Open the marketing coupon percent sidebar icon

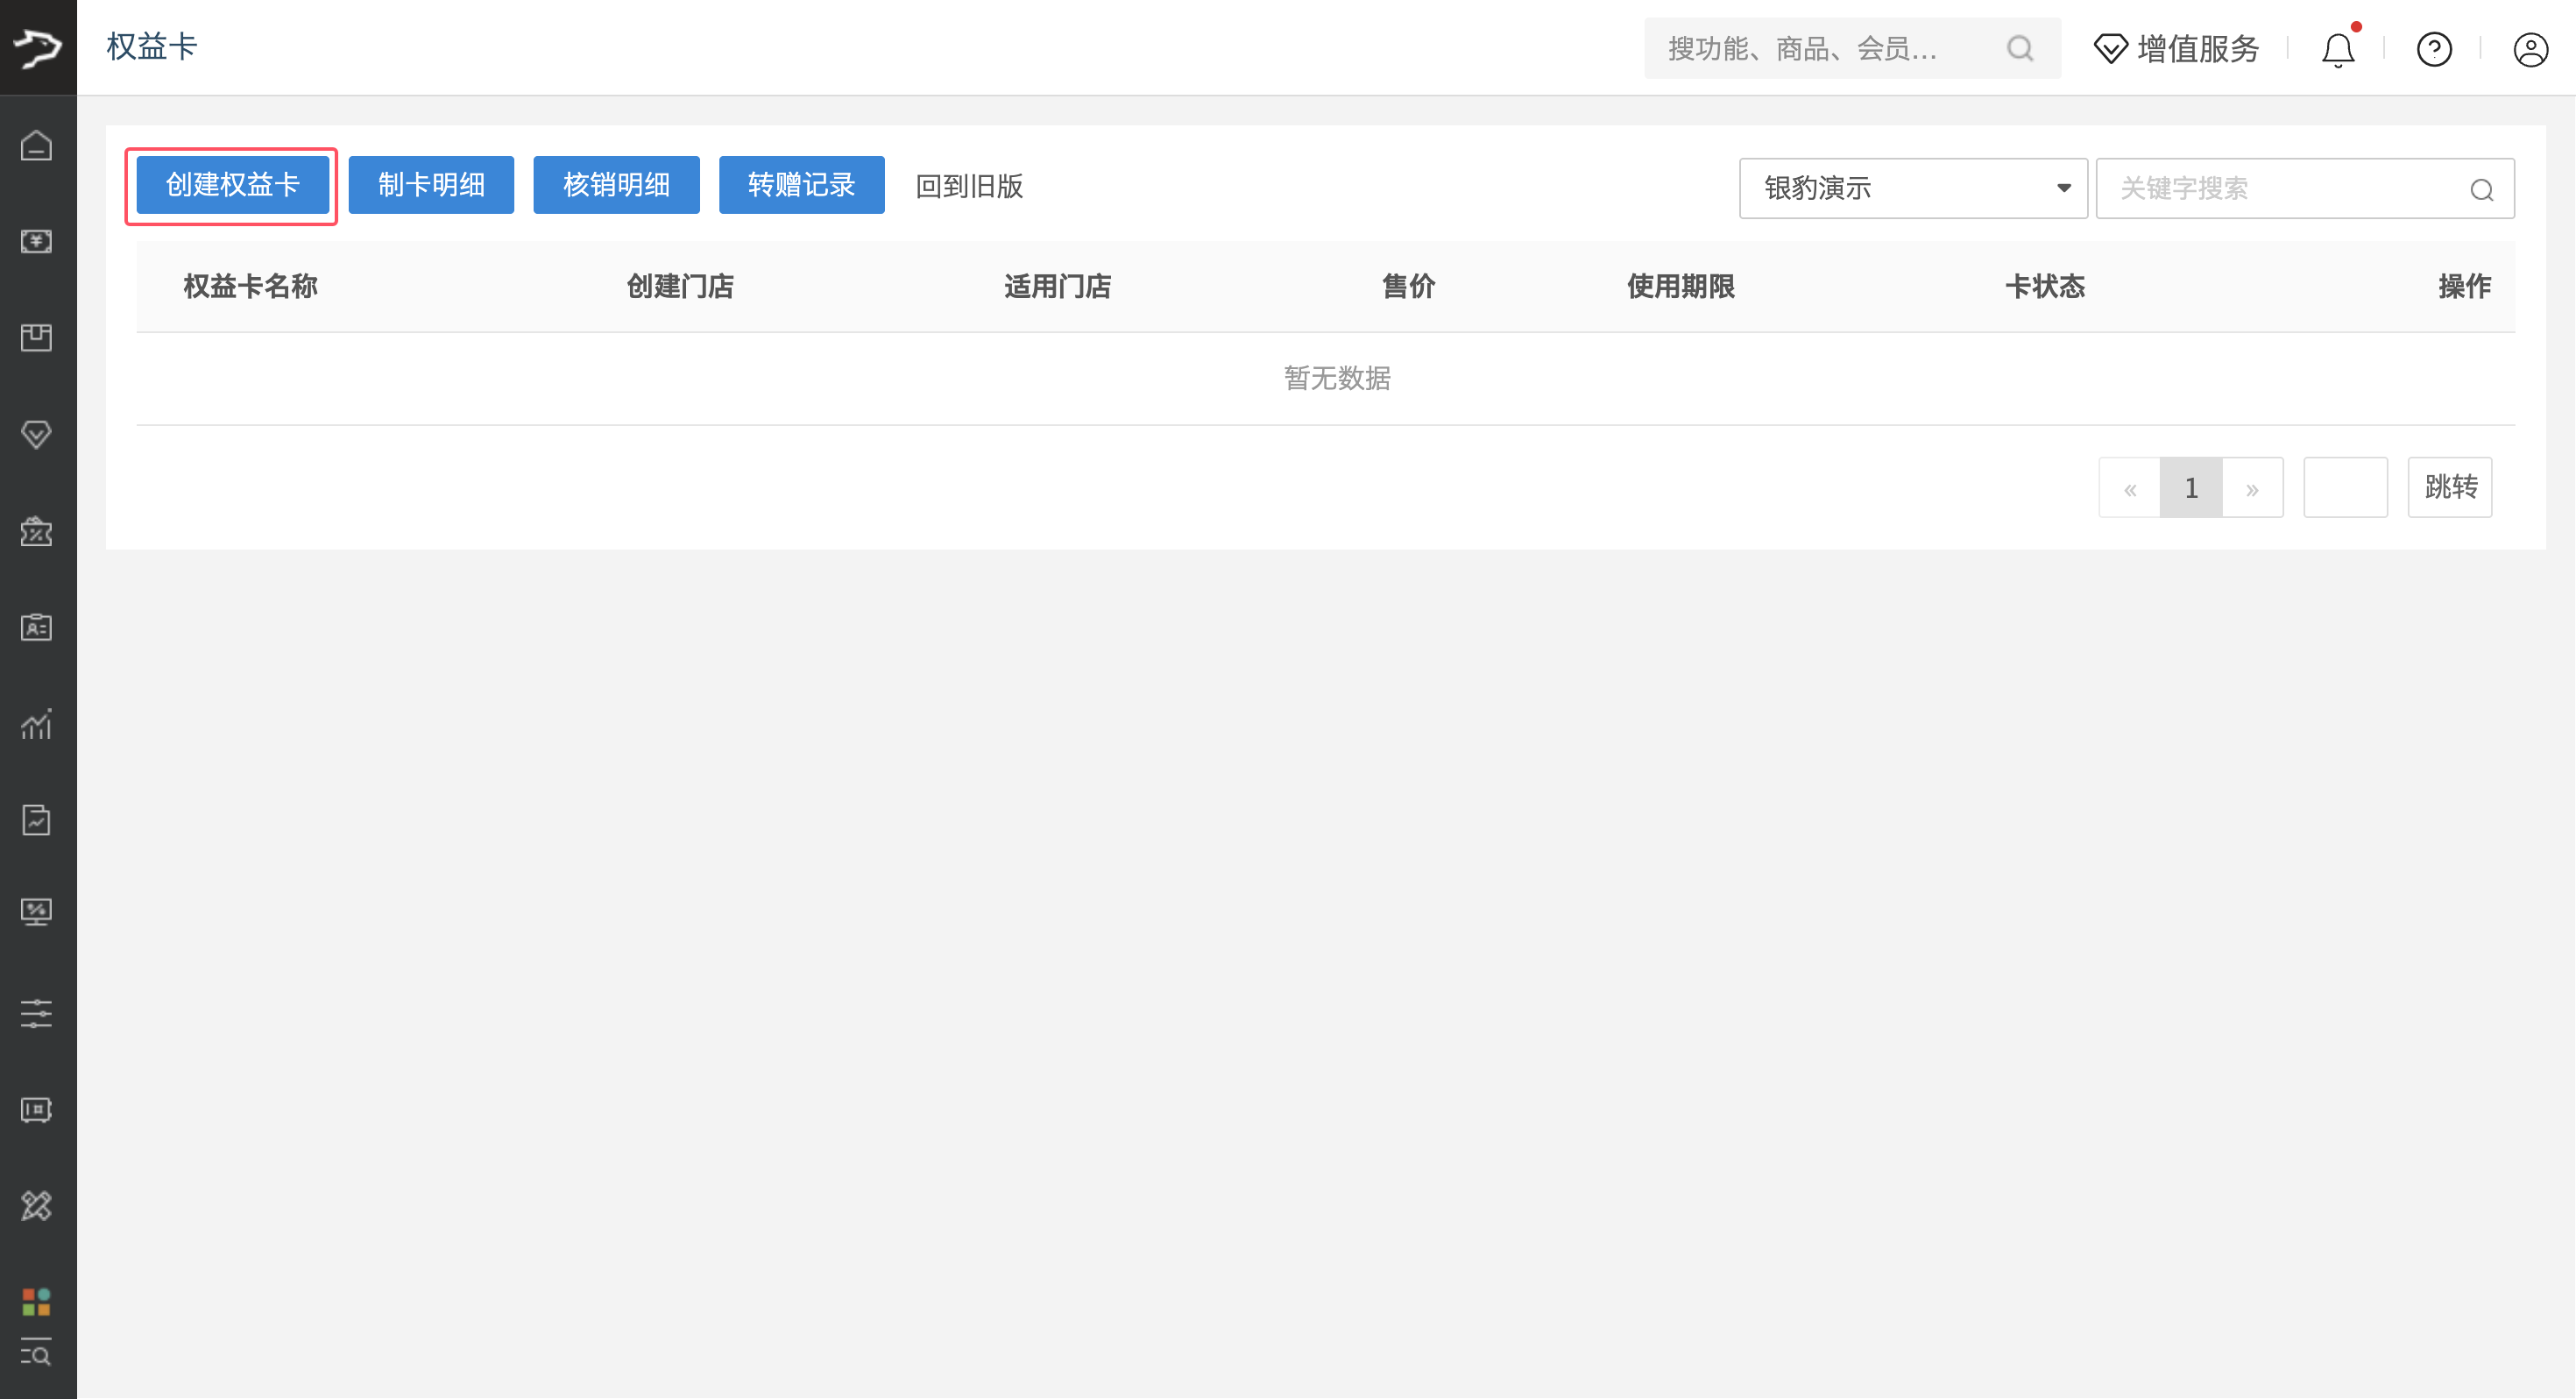[x=37, y=530]
